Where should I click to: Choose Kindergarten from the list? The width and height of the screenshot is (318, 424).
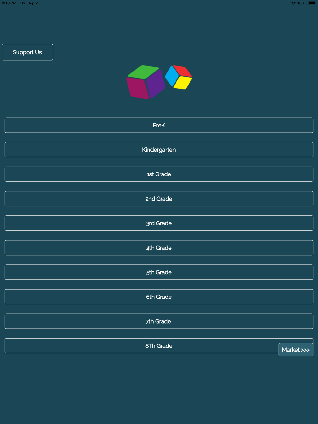[159, 150]
